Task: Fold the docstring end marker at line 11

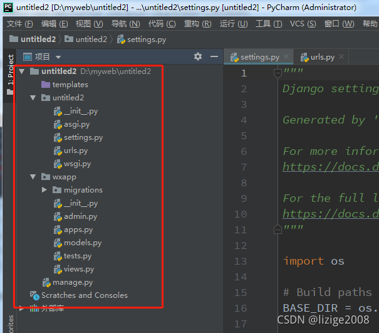Action: [278, 229]
